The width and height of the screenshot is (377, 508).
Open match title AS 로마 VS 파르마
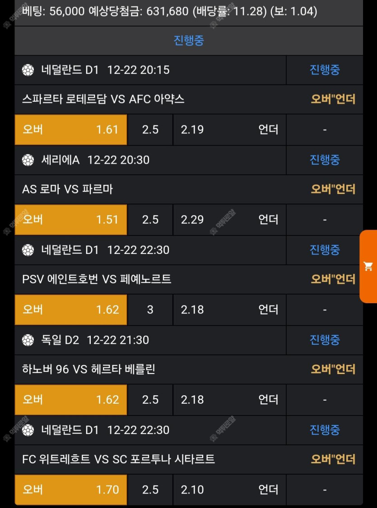(68, 189)
